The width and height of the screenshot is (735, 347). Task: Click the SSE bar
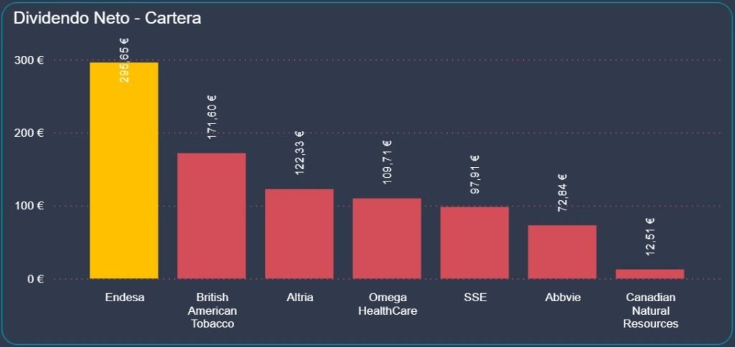(x=474, y=242)
